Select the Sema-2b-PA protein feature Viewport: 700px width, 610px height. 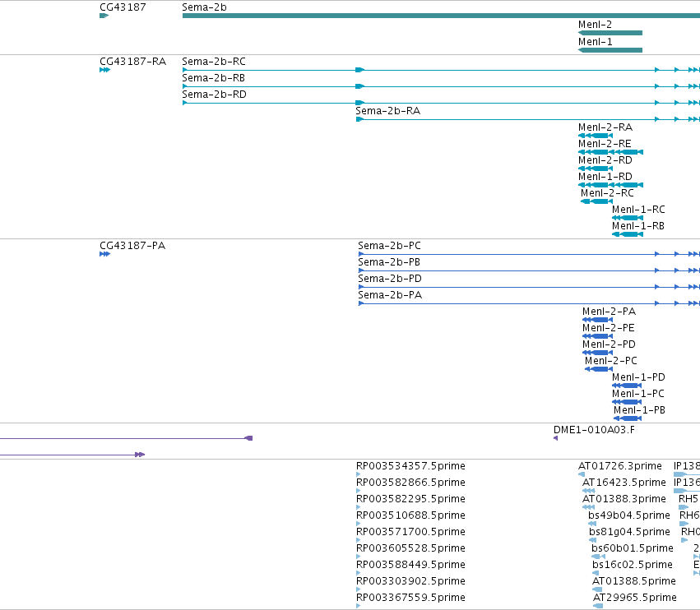529,303
